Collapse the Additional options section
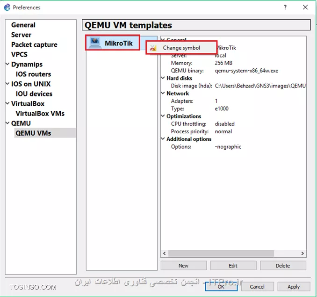Image resolution: width=317 pixels, height=297 pixels. coord(163,139)
